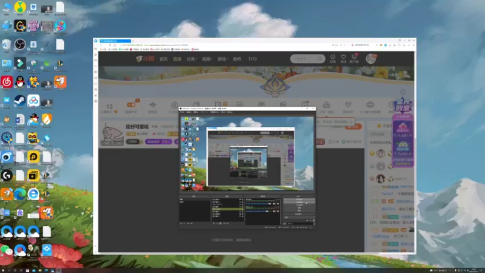The width and height of the screenshot is (485, 273).
Task: Click browser refresh button
Action: [x=110, y=45]
